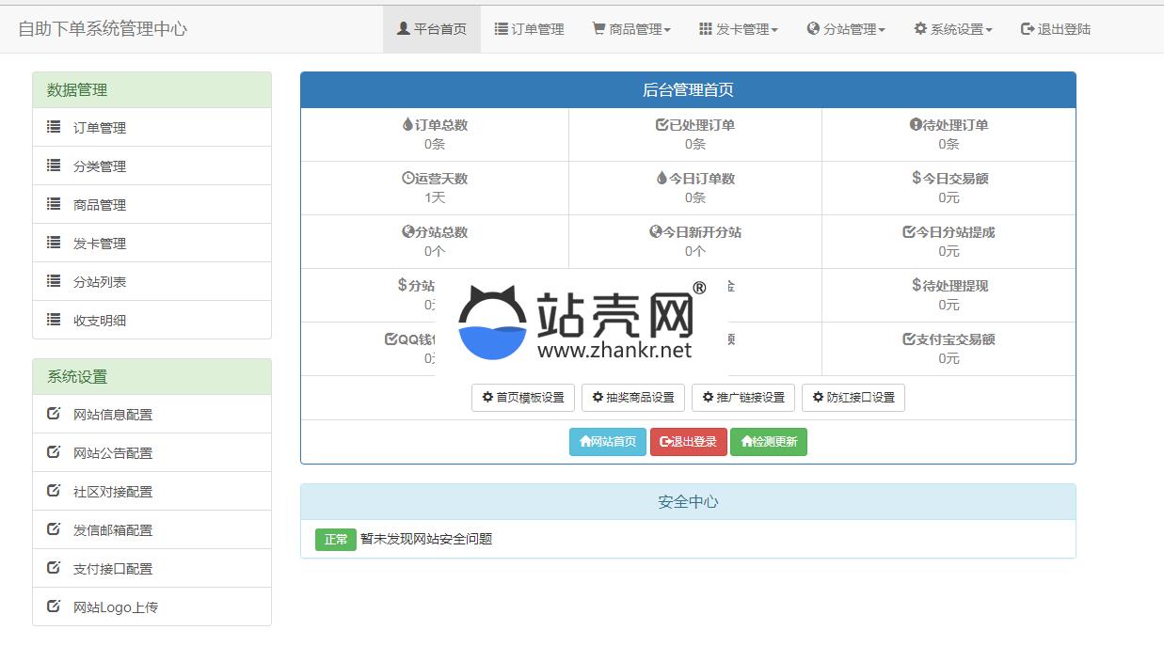Click the list icon beside 订单管理 in sidebar
The width and height of the screenshot is (1164, 646).
pos(54,127)
